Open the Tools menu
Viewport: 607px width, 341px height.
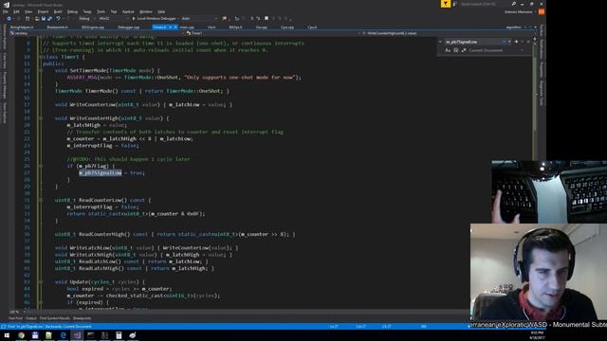tap(101, 11)
